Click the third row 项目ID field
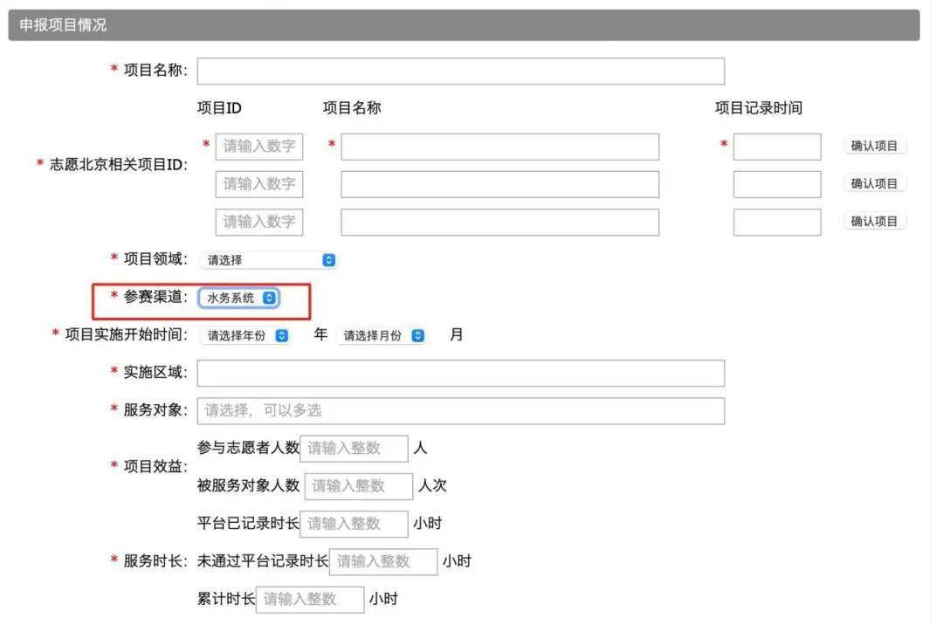 [x=258, y=222]
